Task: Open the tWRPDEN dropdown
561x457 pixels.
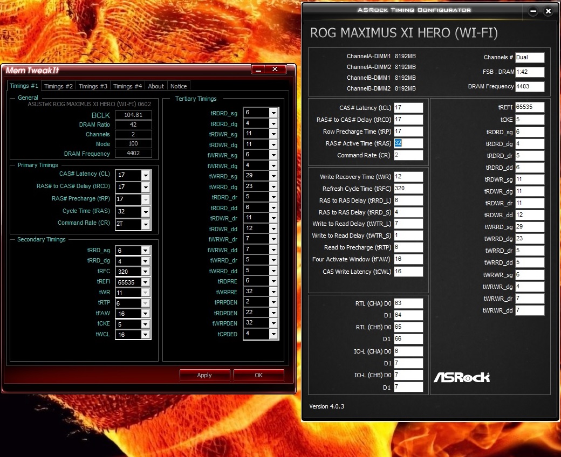Action: tap(273, 323)
